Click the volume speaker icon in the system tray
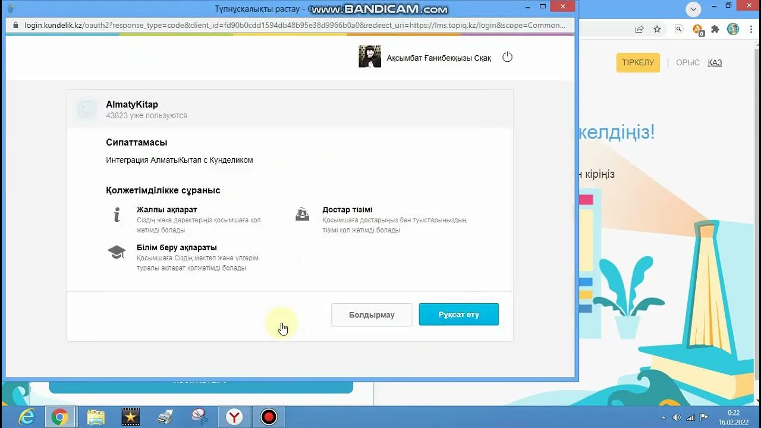Screen dimensions: 761x428 tap(677, 417)
